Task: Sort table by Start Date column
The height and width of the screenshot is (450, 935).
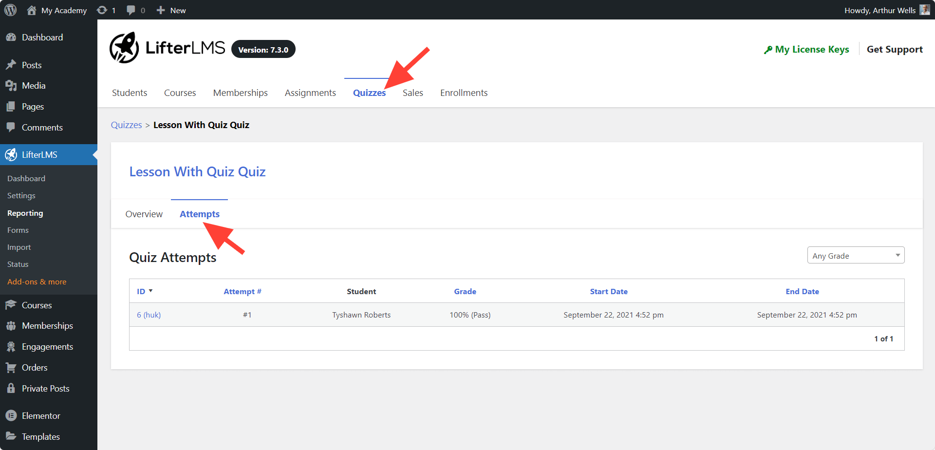Action: click(609, 291)
